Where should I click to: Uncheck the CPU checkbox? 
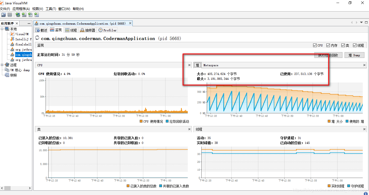coord(315,45)
